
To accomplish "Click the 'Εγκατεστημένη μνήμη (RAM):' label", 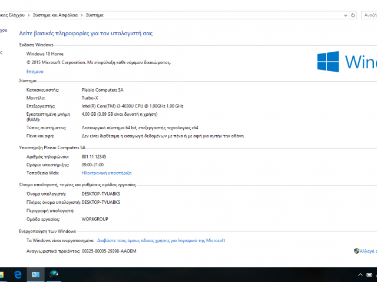I will pos(48,117).
